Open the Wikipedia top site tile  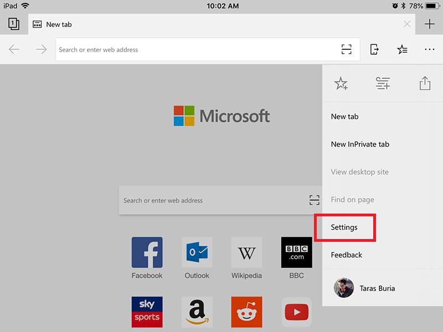[246, 252]
